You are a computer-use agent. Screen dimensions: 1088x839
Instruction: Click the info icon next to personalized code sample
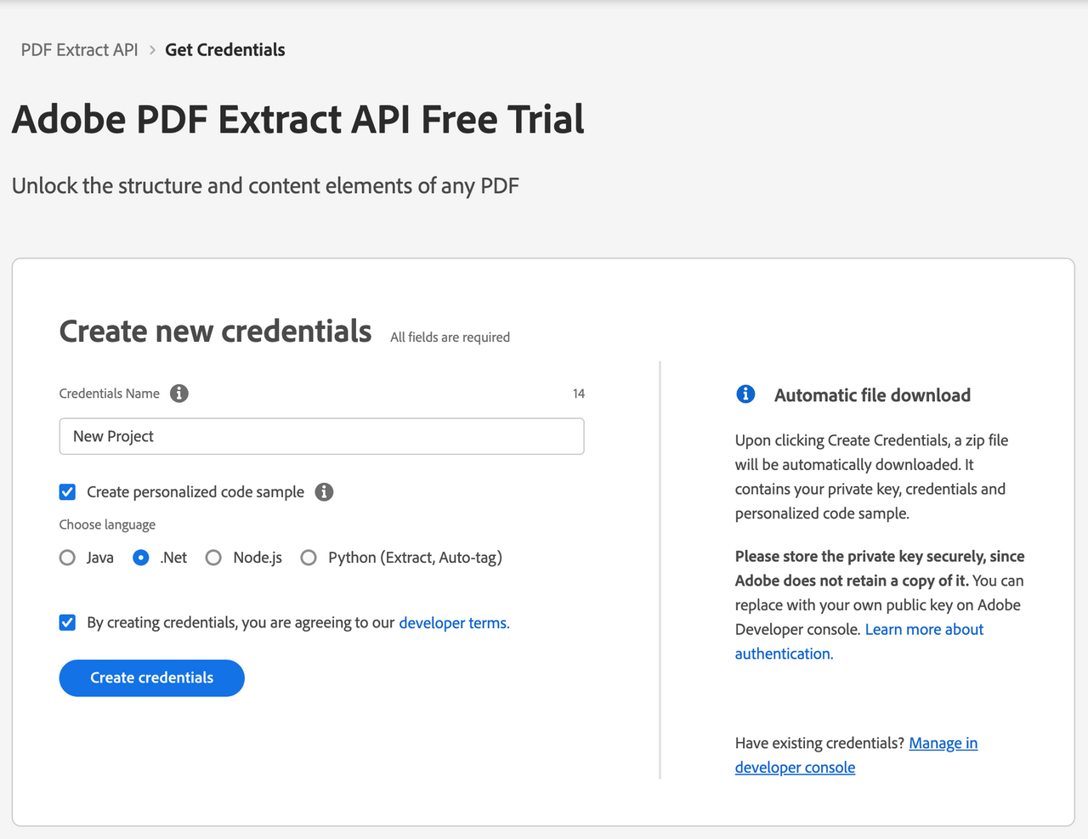[324, 492]
